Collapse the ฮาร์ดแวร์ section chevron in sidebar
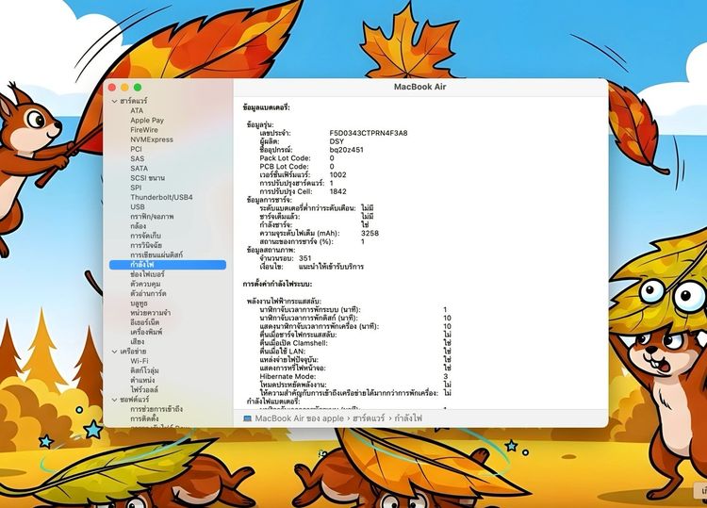 point(114,102)
